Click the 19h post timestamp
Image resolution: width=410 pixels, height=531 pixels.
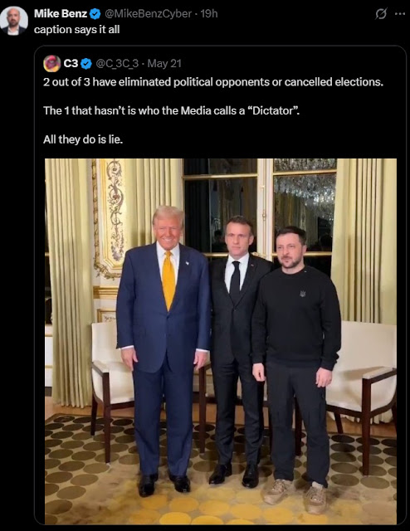tap(208, 13)
